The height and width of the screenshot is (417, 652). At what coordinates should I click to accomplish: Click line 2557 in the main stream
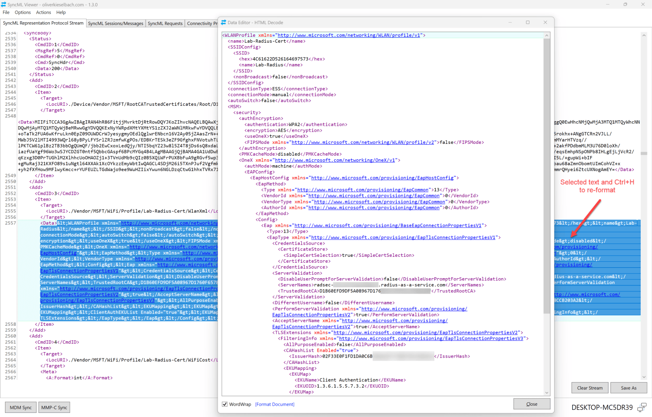click(x=11, y=223)
